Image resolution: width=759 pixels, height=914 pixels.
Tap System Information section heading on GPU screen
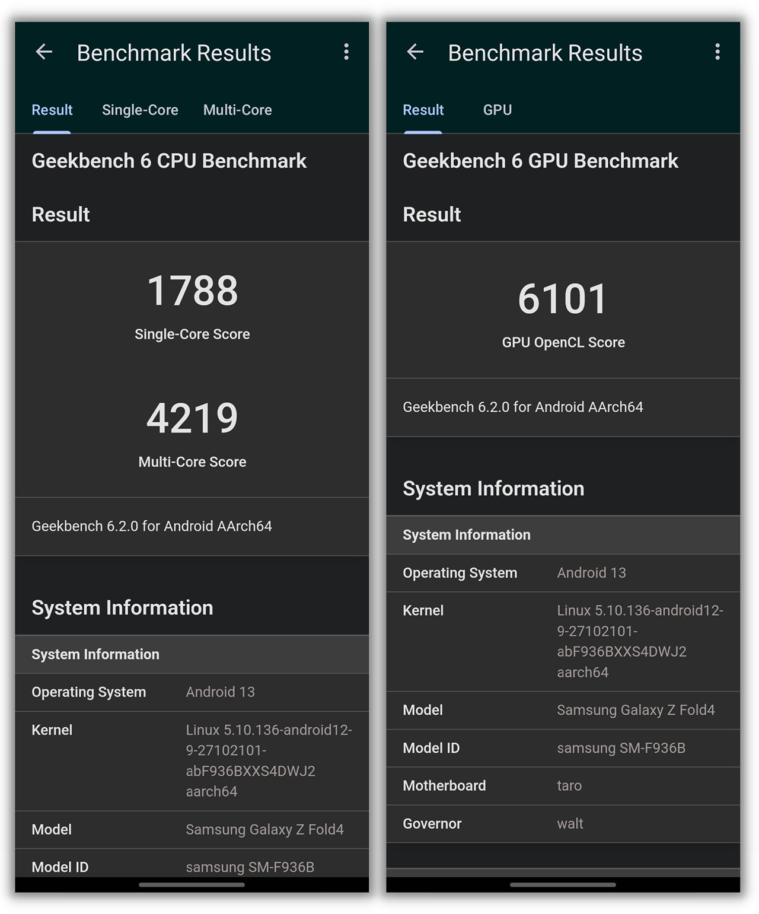pos(493,489)
